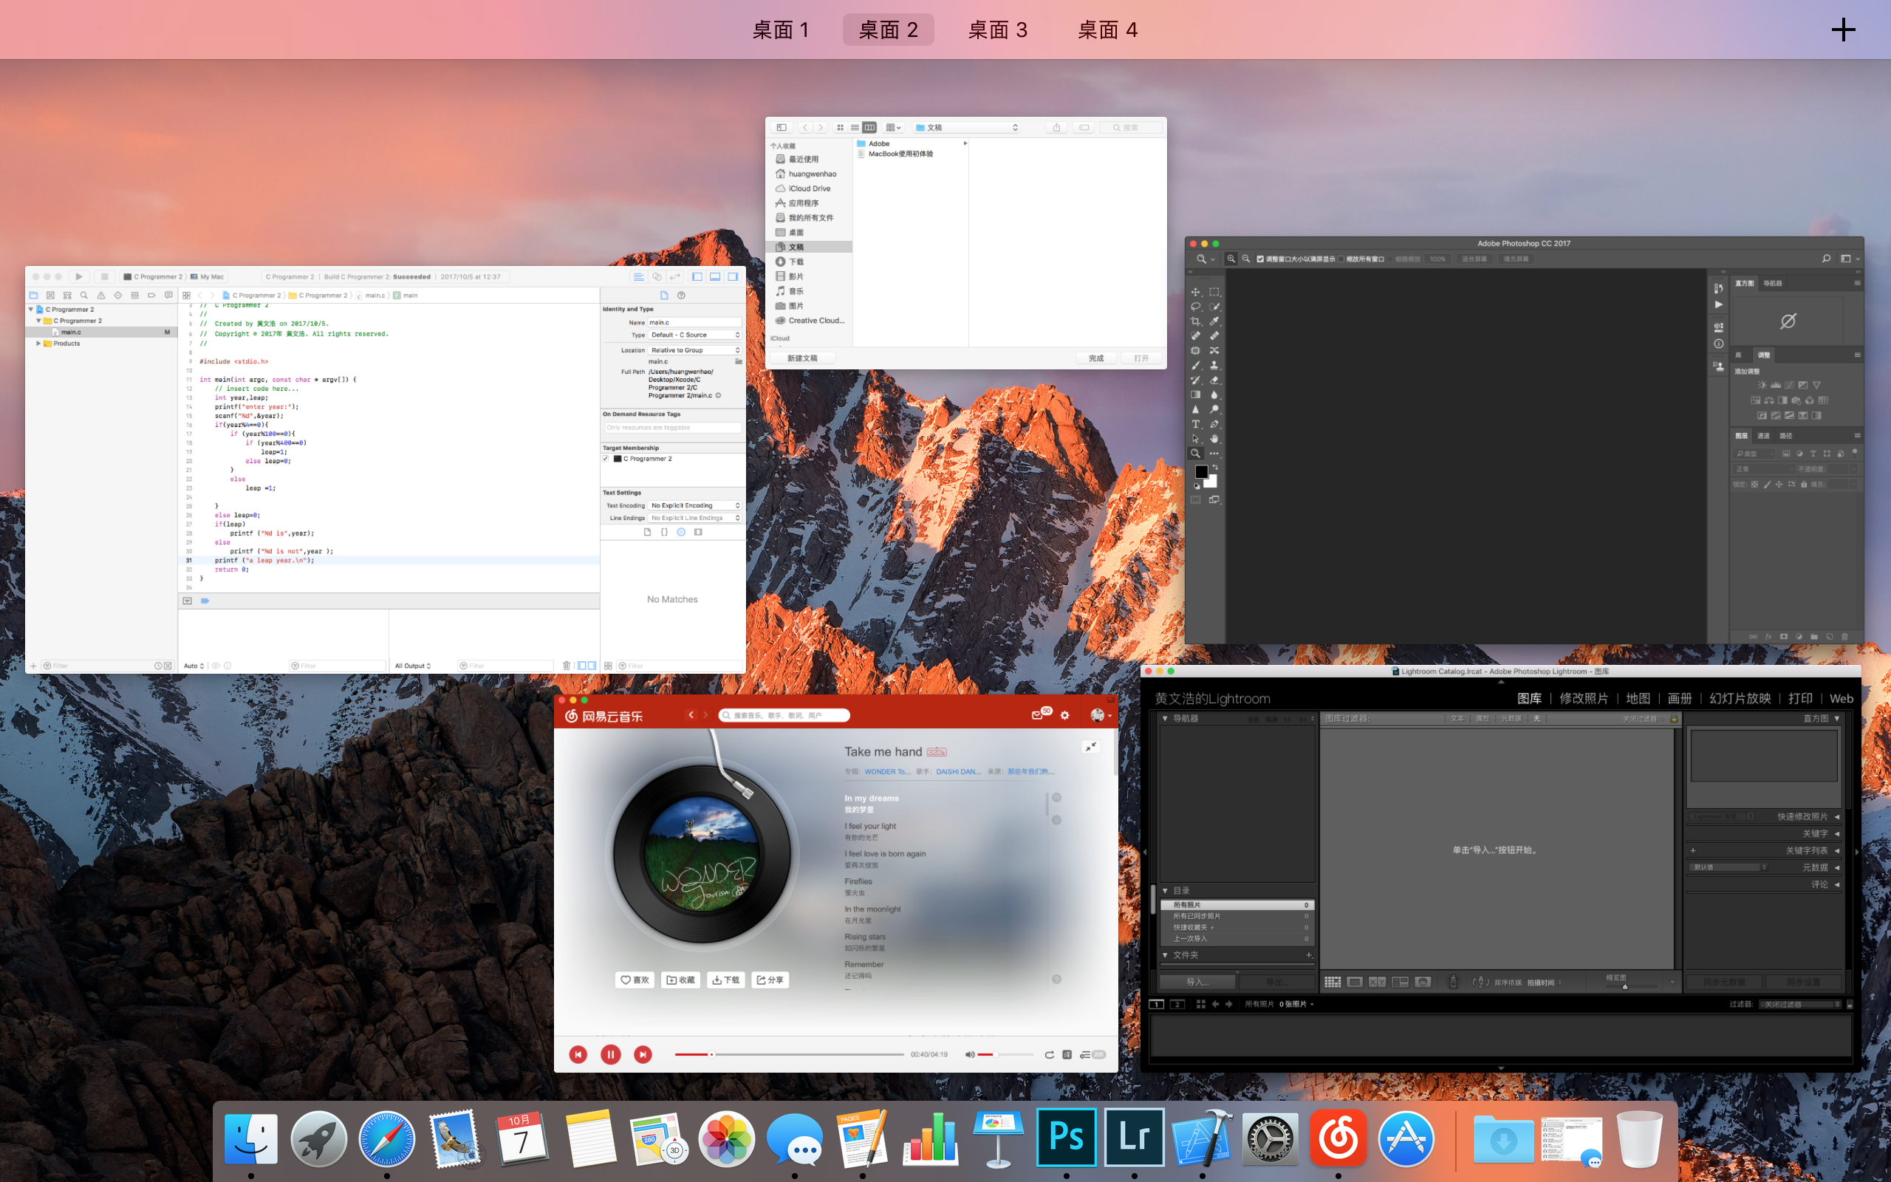
Task: Click the trash icon in Xcode console
Action: pyautogui.click(x=567, y=666)
